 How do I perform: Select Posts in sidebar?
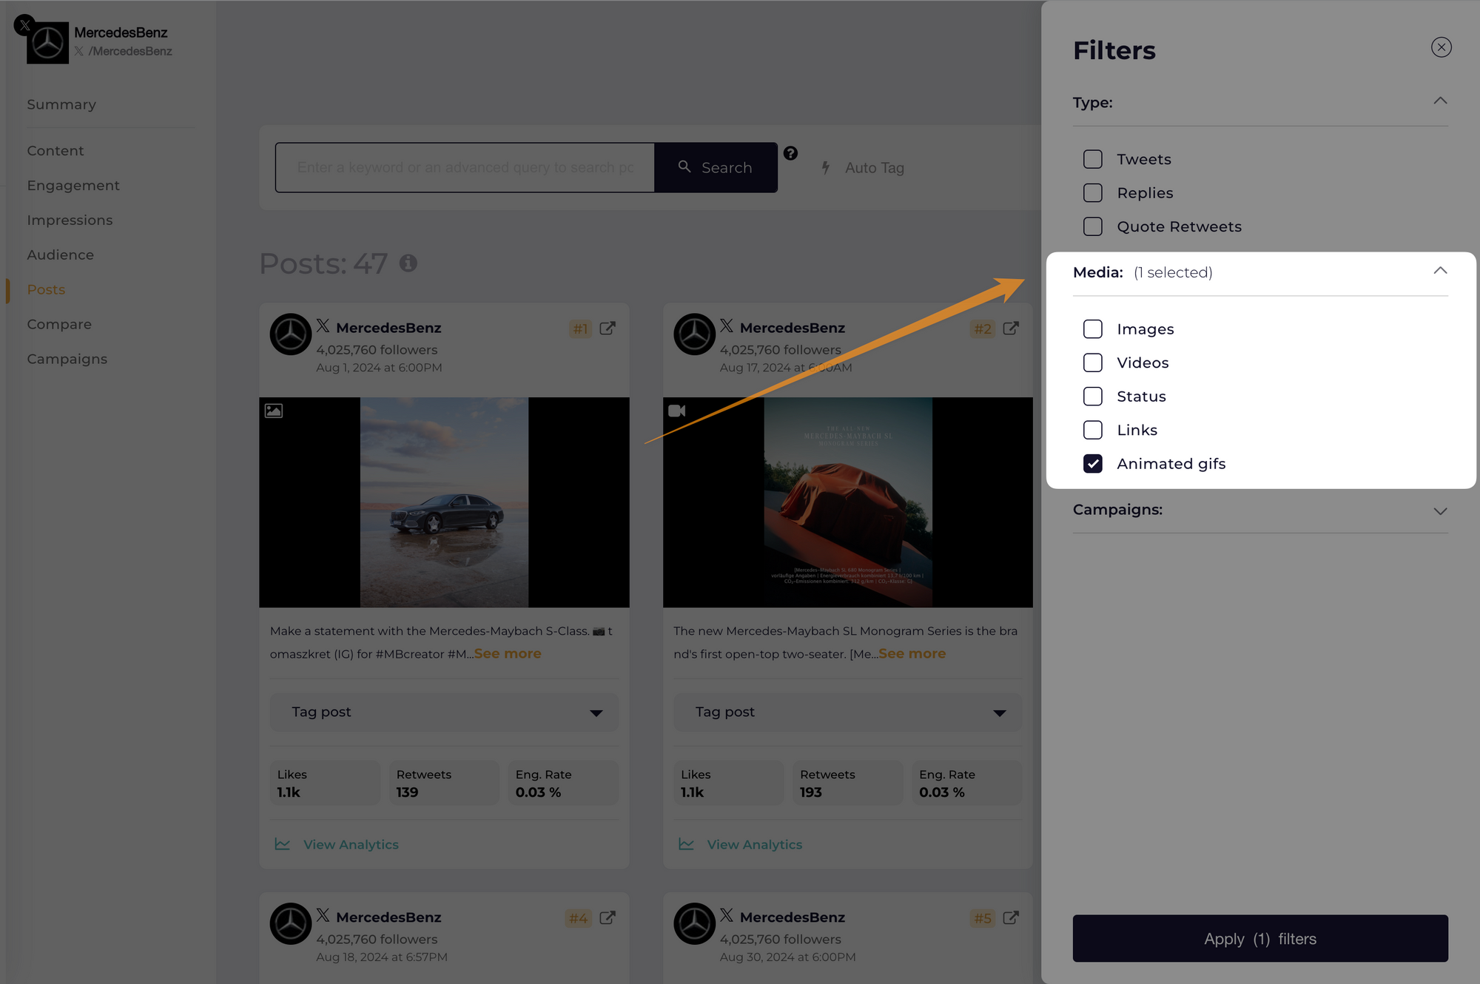[x=46, y=290]
